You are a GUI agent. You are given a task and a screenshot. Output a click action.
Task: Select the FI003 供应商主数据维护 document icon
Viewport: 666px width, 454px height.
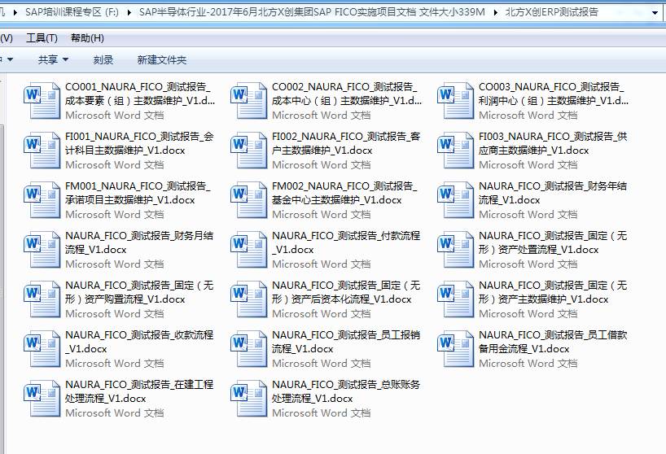(x=455, y=151)
